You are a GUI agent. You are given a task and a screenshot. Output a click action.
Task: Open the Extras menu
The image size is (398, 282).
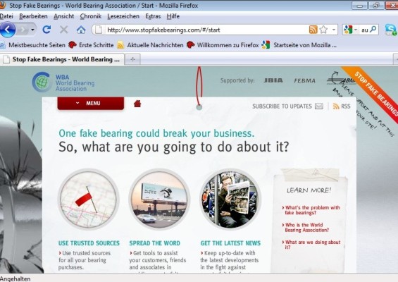coord(153,16)
